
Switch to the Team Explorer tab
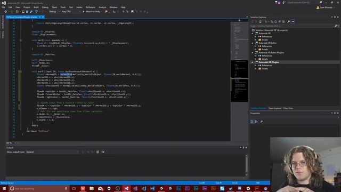pyautogui.click(x=275, y=108)
